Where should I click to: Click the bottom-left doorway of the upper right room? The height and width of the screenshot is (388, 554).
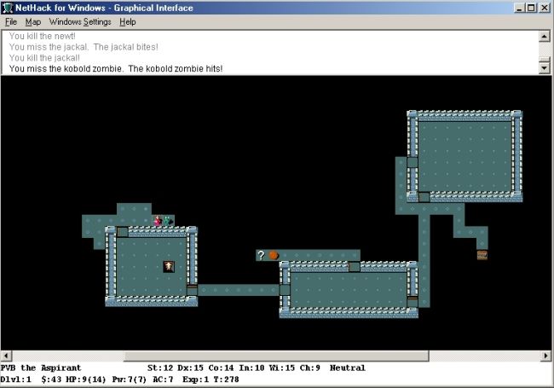pos(424,197)
